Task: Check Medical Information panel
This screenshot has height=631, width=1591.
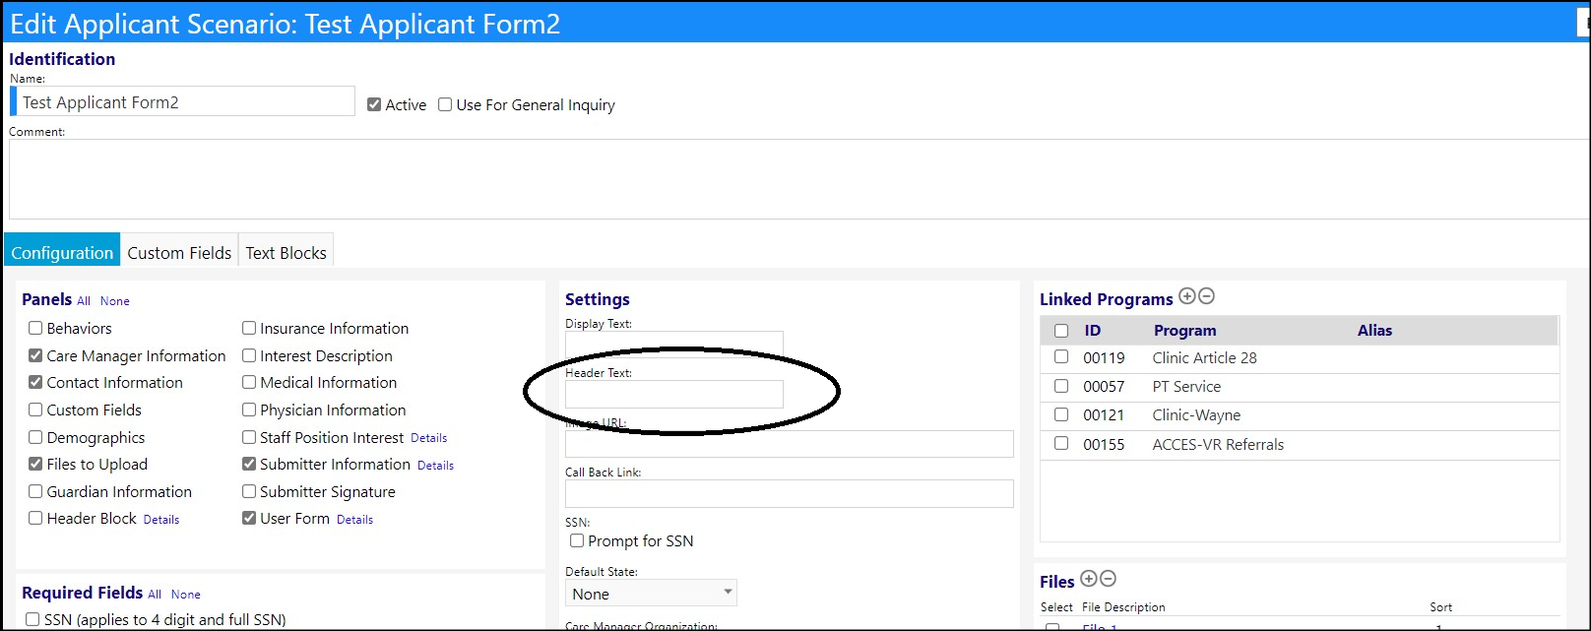Action: [x=249, y=382]
